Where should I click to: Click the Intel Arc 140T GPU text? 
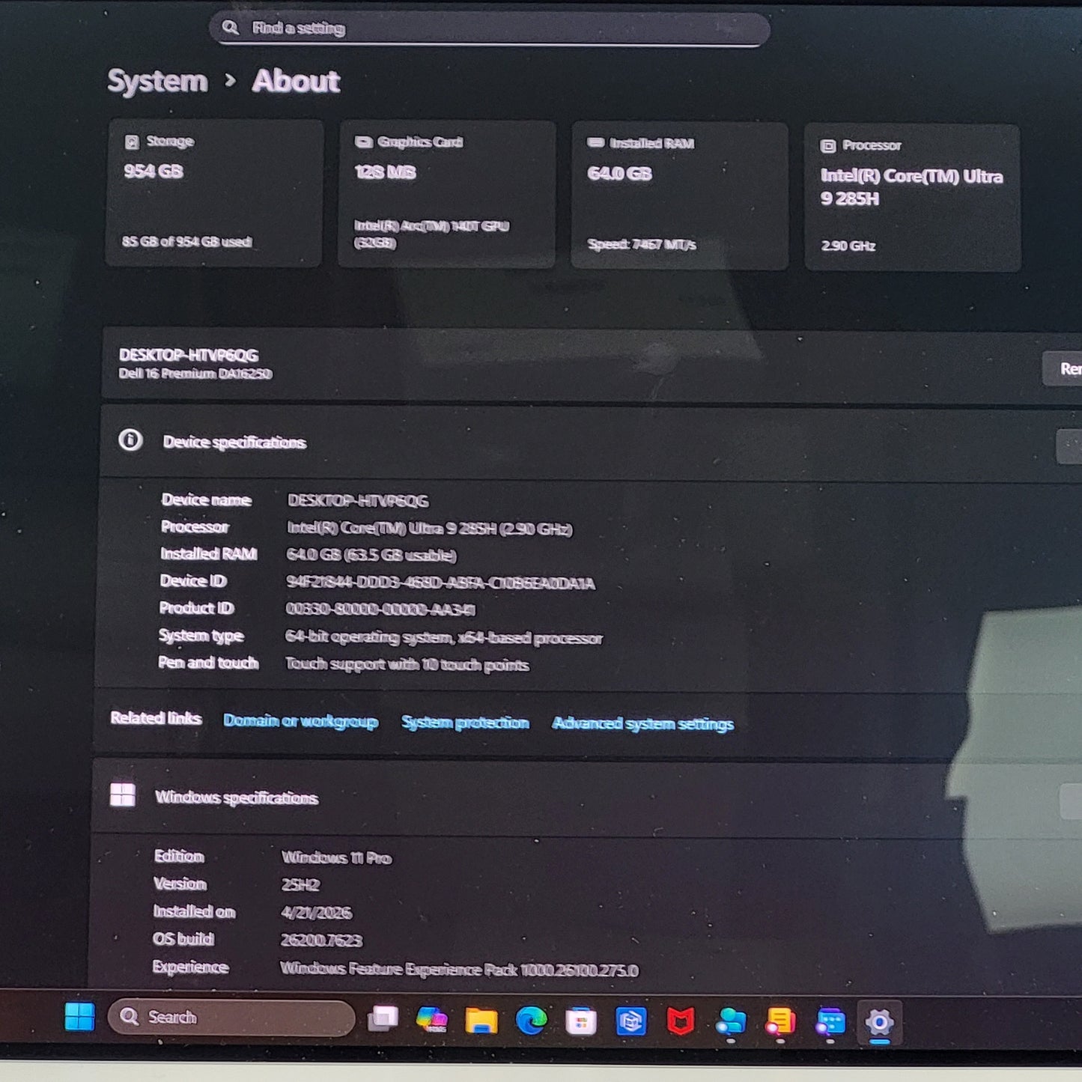pyautogui.click(x=431, y=234)
